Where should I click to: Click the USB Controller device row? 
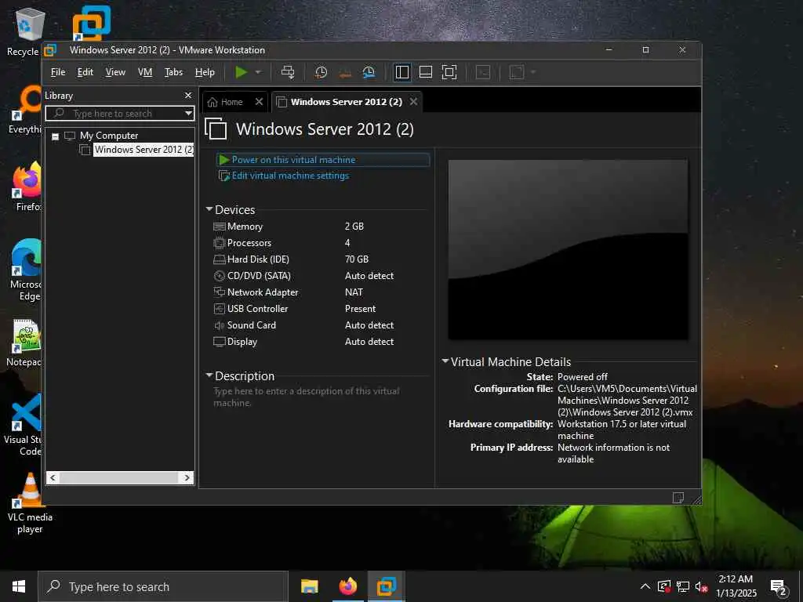click(x=320, y=309)
